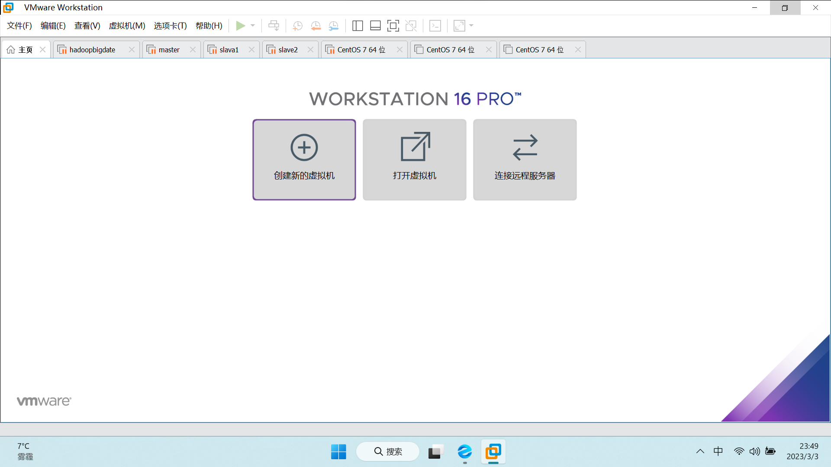
Task: Click 创建新的虚拟机 create VM tile
Action: click(304, 160)
